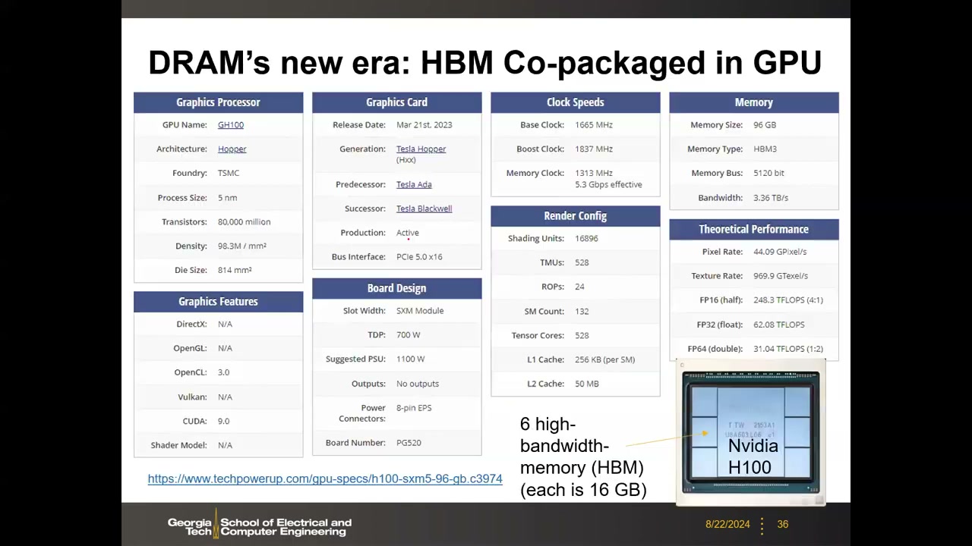
Task: Select the Graphics Features table header
Action: point(218,302)
